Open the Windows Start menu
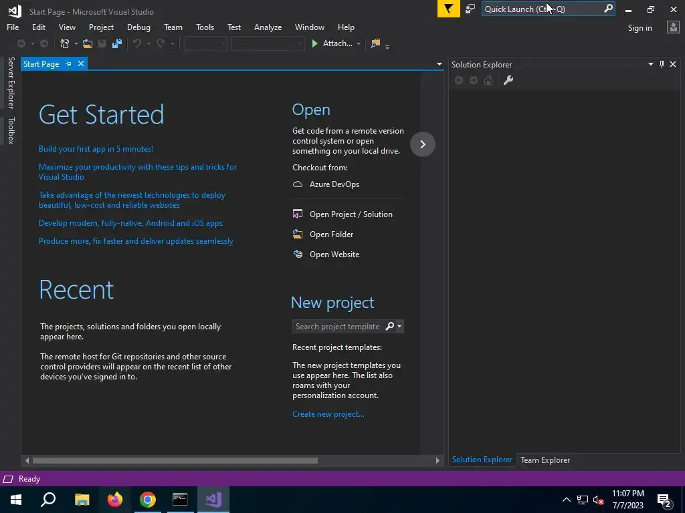685x513 pixels. tap(16, 500)
